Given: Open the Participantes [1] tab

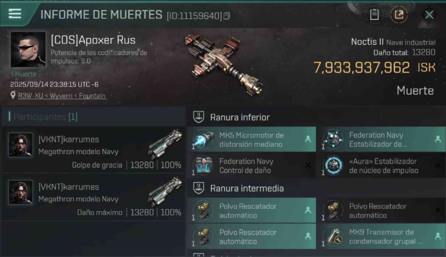Looking at the screenshot, I should pyautogui.click(x=45, y=117).
